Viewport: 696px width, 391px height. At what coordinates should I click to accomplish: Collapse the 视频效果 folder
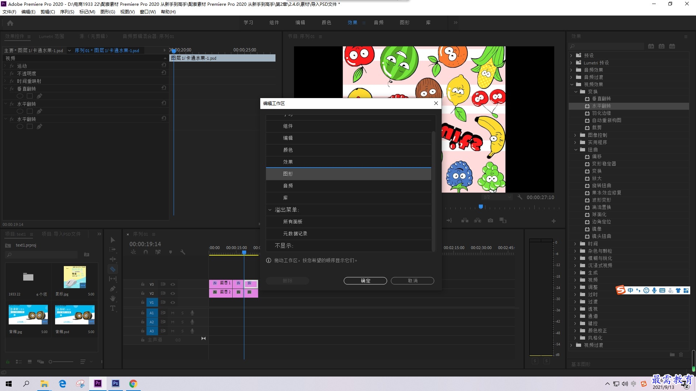[x=572, y=84]
